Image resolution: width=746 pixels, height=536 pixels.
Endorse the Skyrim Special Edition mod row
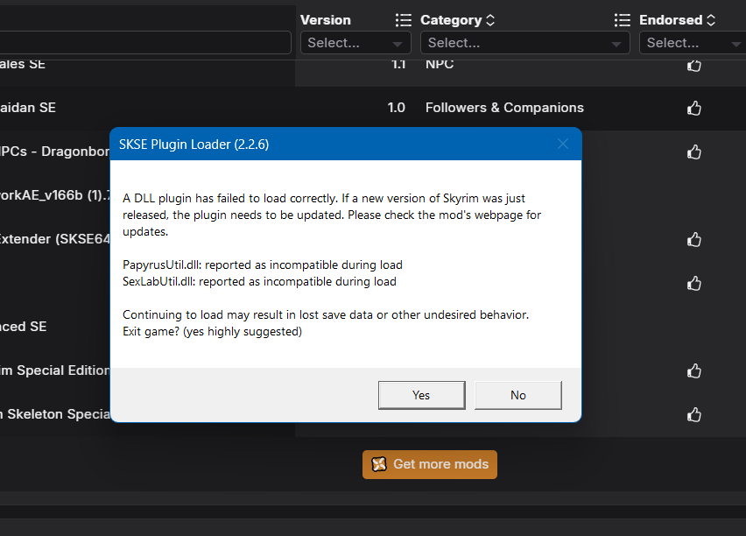(694, 370)
